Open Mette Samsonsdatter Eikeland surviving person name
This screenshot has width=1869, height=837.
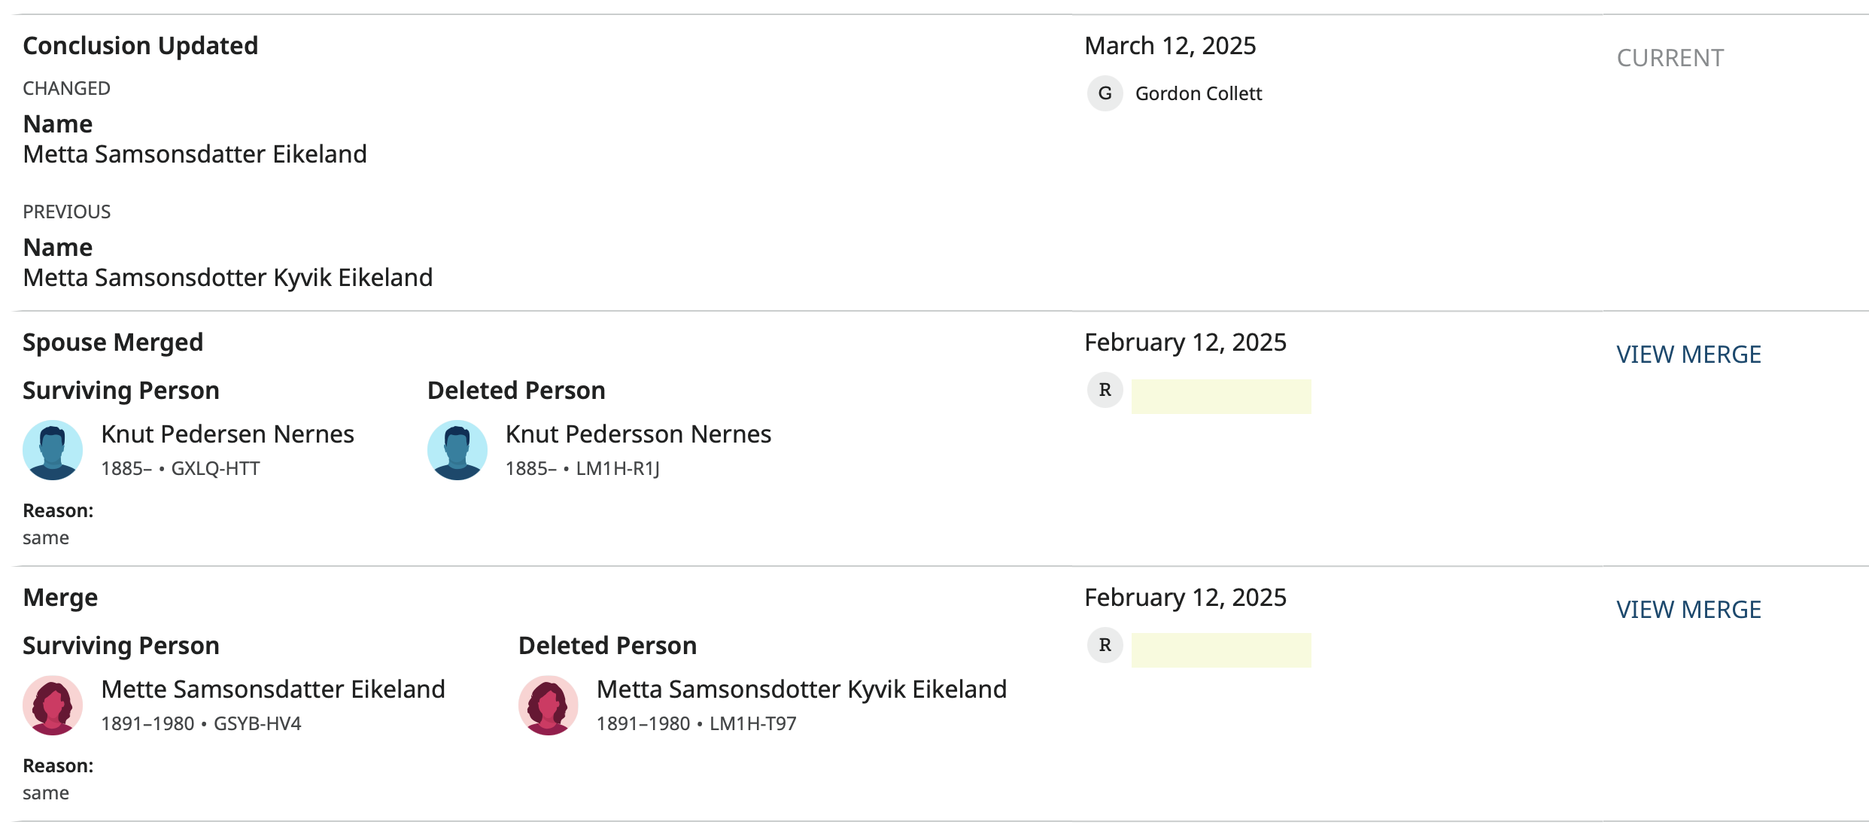(273, 689)
